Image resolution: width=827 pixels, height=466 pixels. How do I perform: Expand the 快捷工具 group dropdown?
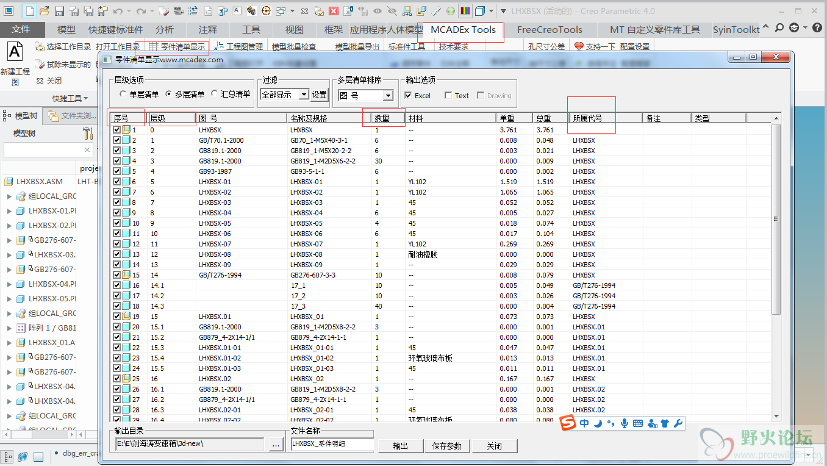[x=70, y=98]
